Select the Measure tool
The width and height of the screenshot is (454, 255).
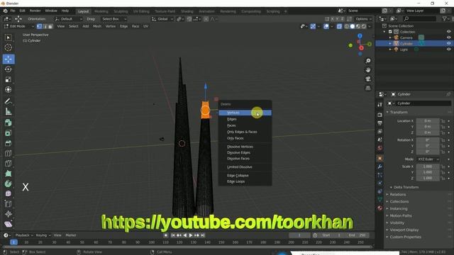click(x=9, y=112)
